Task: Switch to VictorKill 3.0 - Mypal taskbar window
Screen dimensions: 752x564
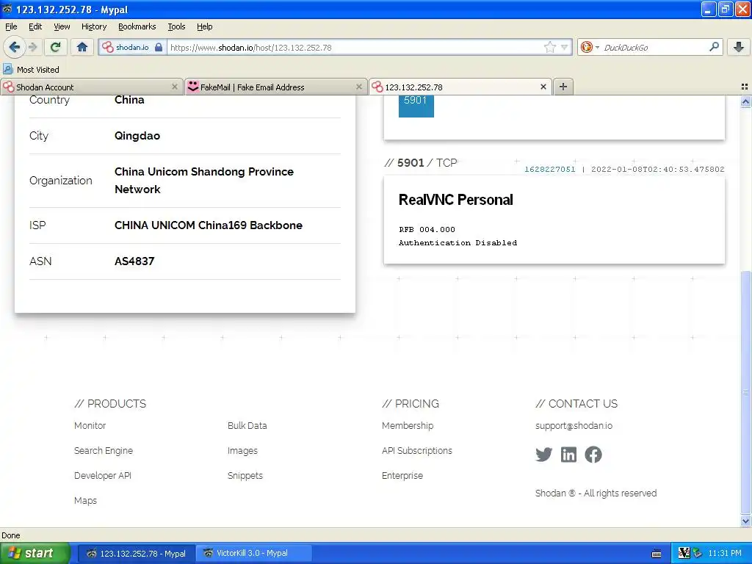Action: tap(254, 553)
